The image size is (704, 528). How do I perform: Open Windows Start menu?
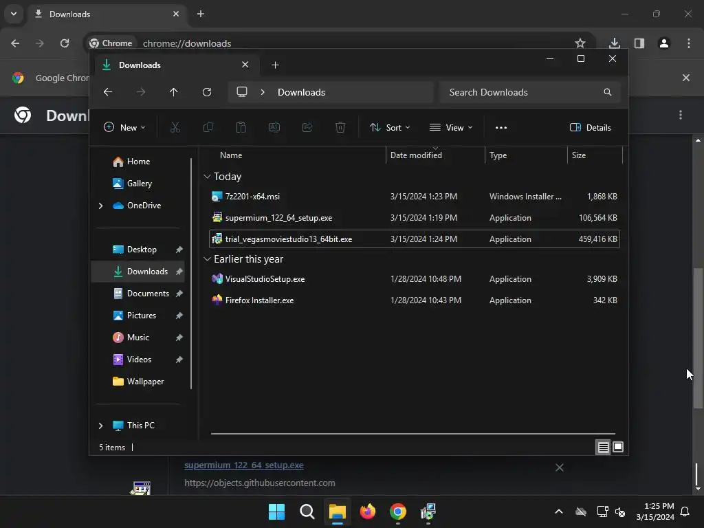276,511
